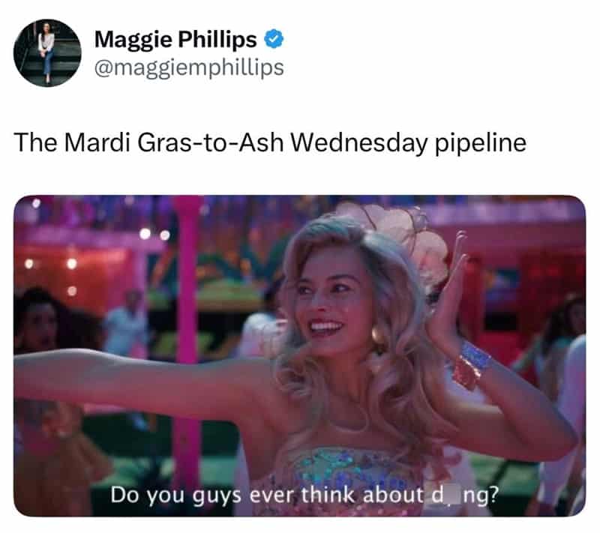Click the words "Ash Wednesday" in the tweet

[x=332, y=142]
